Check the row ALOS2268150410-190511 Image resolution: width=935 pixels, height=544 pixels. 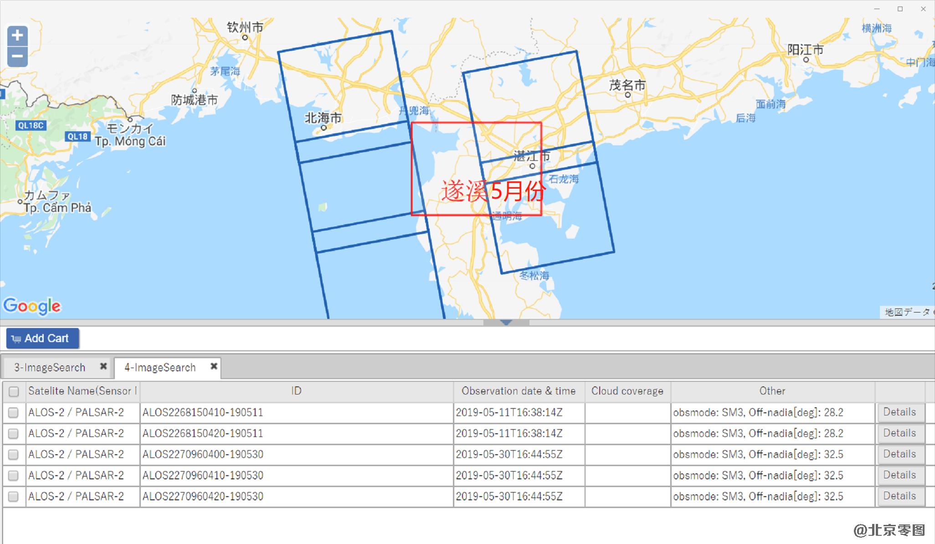point(13,412)
